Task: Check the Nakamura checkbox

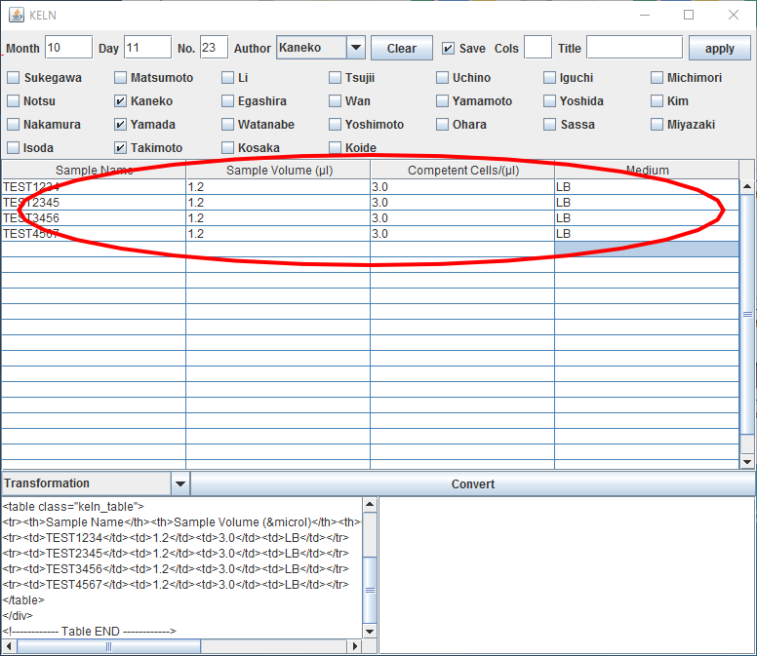Action: coord(14,125)
